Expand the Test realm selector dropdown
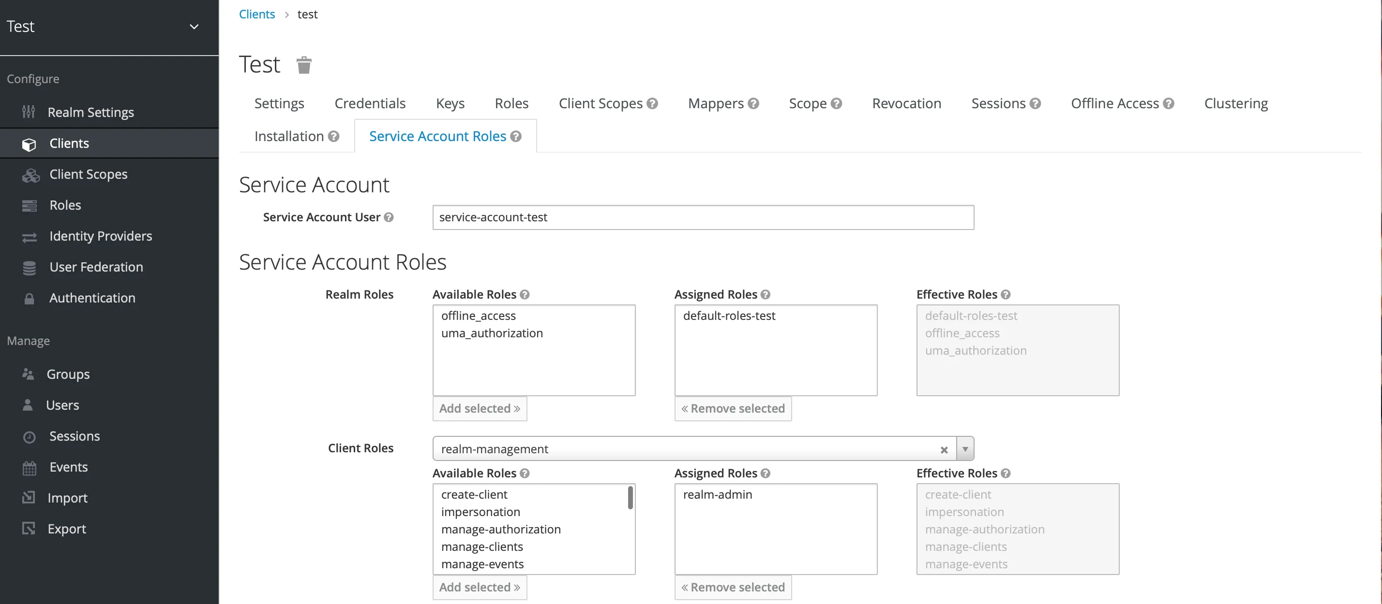Viewport: 1382px width, 604px height. pyautogui.click(x=194, y=26)
